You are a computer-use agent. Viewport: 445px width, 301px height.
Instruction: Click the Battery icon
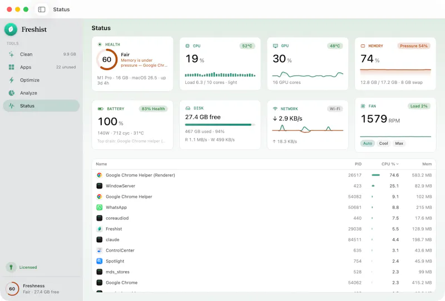101,109
